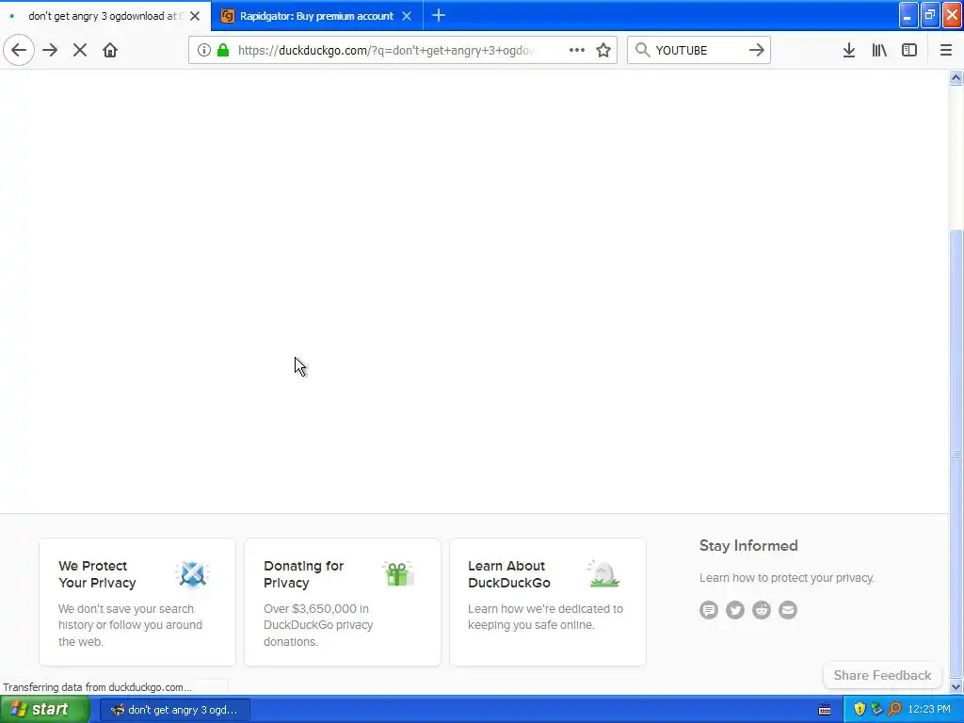Image resolution: width=964 pixels, height=723 pixels.
Task: Show site information icon in address bar
Action: pos(204,51)
